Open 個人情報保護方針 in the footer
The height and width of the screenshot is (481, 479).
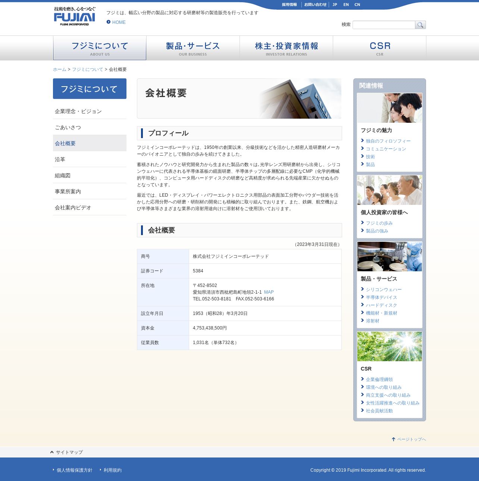click(x=74, y=470)
